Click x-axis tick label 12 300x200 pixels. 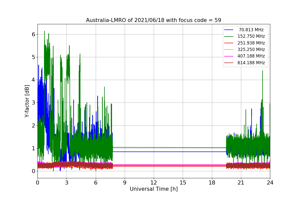(153, 183)
